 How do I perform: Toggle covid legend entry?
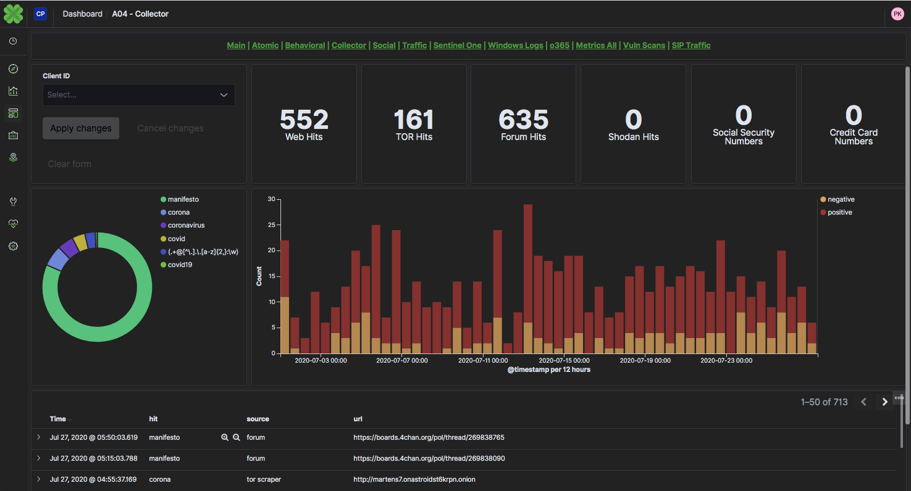tap(173, 239)
